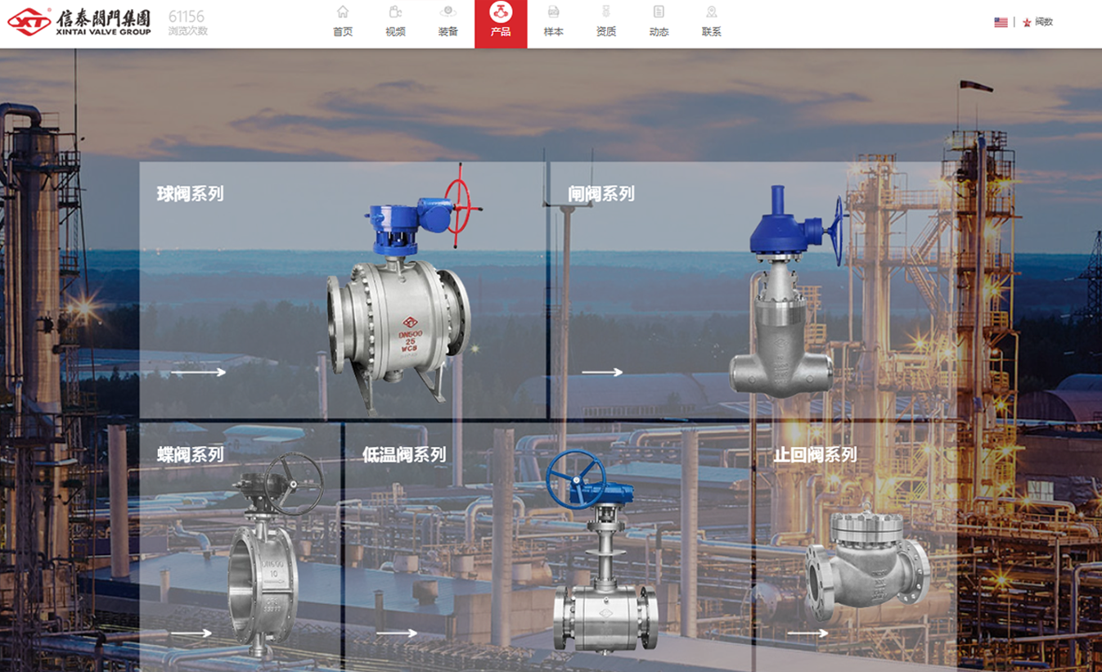Open the 动态 news document icon
1102x672 pixels.
(x=659, y=12)
